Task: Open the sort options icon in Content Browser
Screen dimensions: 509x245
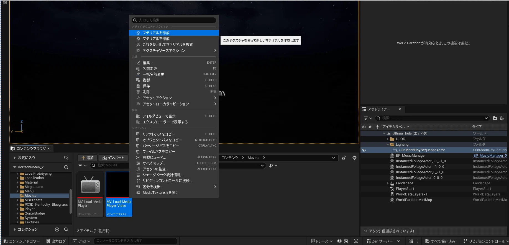Action: 273,166
